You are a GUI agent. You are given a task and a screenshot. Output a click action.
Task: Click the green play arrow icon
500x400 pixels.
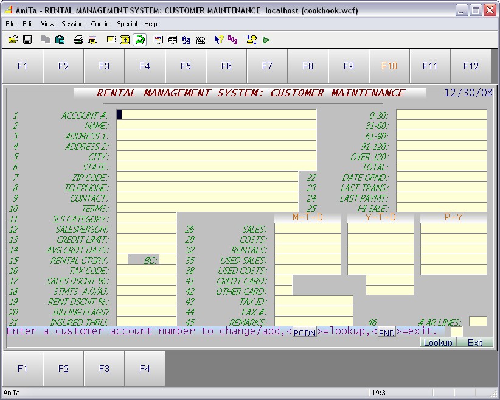(266, 40)
